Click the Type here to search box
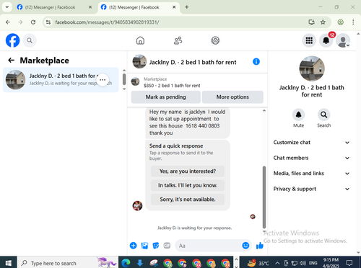The width and height of the screenshot is (361, 268). [x=68, y=263]
